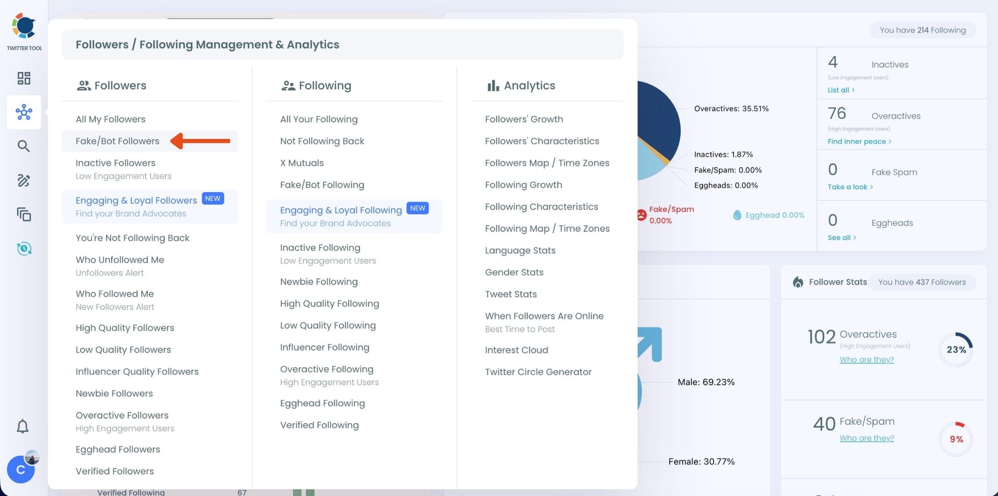The width and height of the screenshot is (998, 496).
Task: Open Egghead Followers
Action: (x=118, y=450)
